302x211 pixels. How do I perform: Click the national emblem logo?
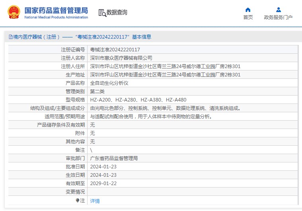coord(13,12)
